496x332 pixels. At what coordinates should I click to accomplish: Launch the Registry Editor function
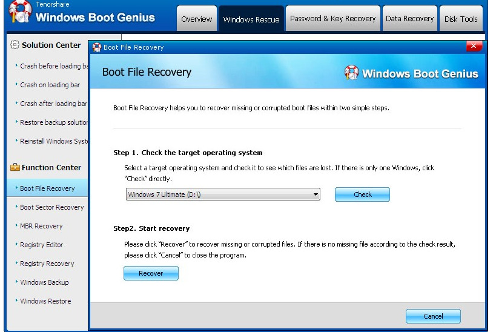click(41, 245)
